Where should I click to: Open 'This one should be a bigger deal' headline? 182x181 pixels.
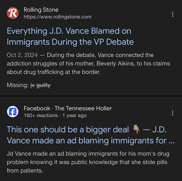click(68, 129)
